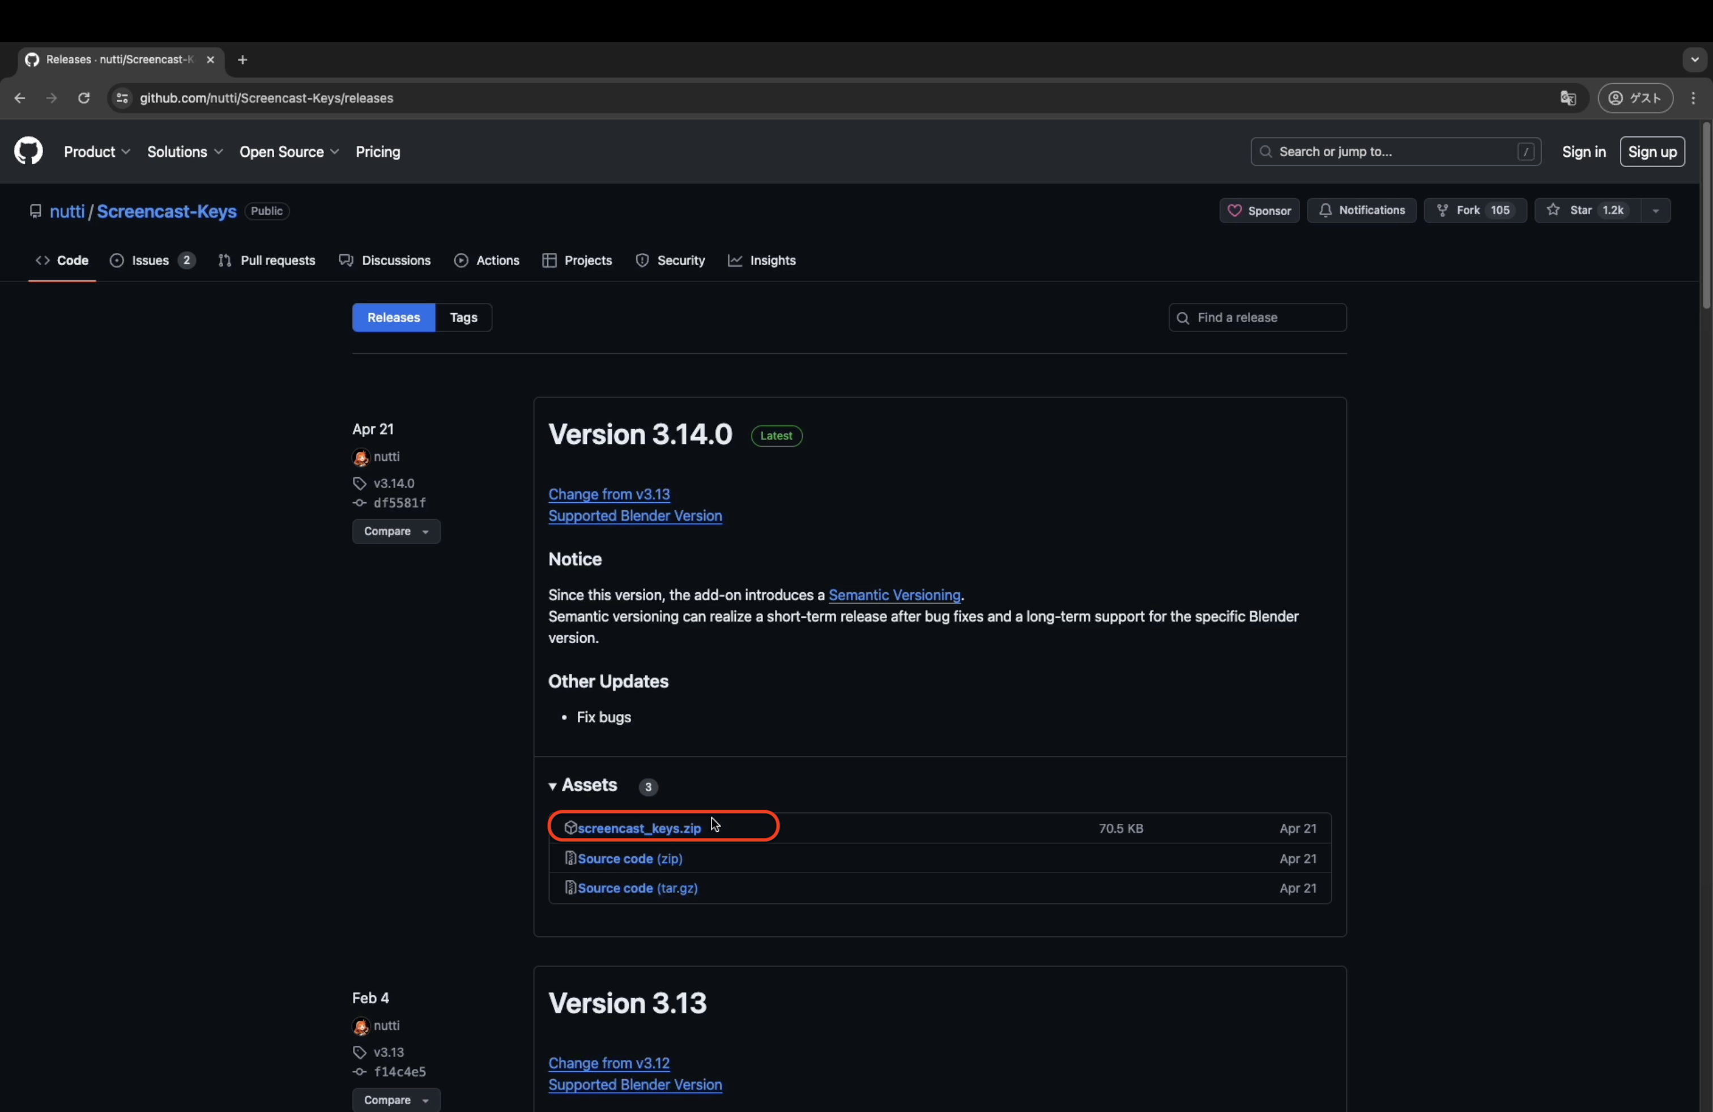Open Supported Blender Version link for 3.14.0

635,516
